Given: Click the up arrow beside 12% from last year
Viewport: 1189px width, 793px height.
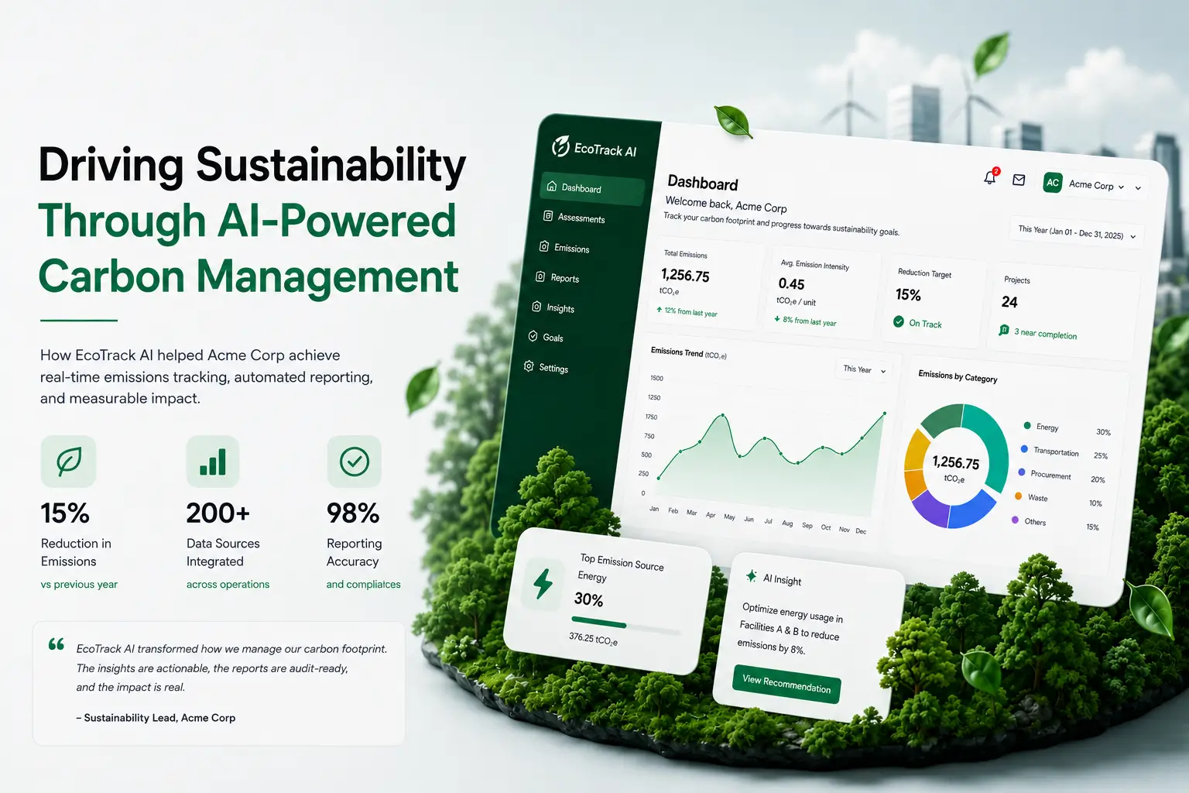Looking at the screenshot, I should pyautogui.click(x=660, y=309).
